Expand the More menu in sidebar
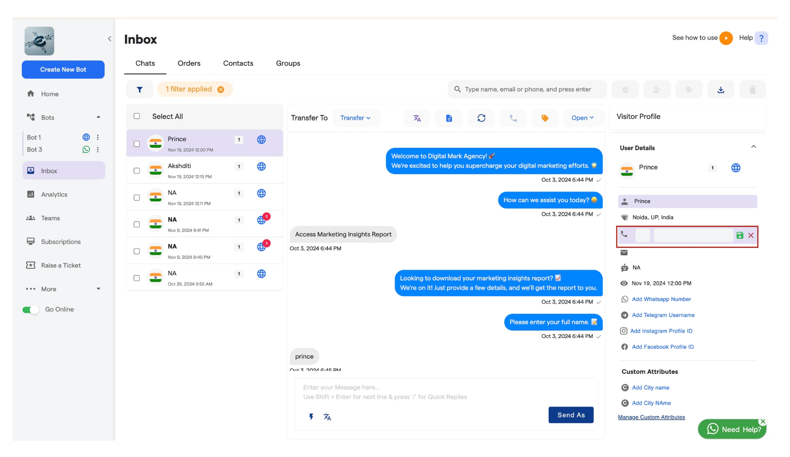Image resolution: width=790 pixels, height=457 pixels. point(98,289)
